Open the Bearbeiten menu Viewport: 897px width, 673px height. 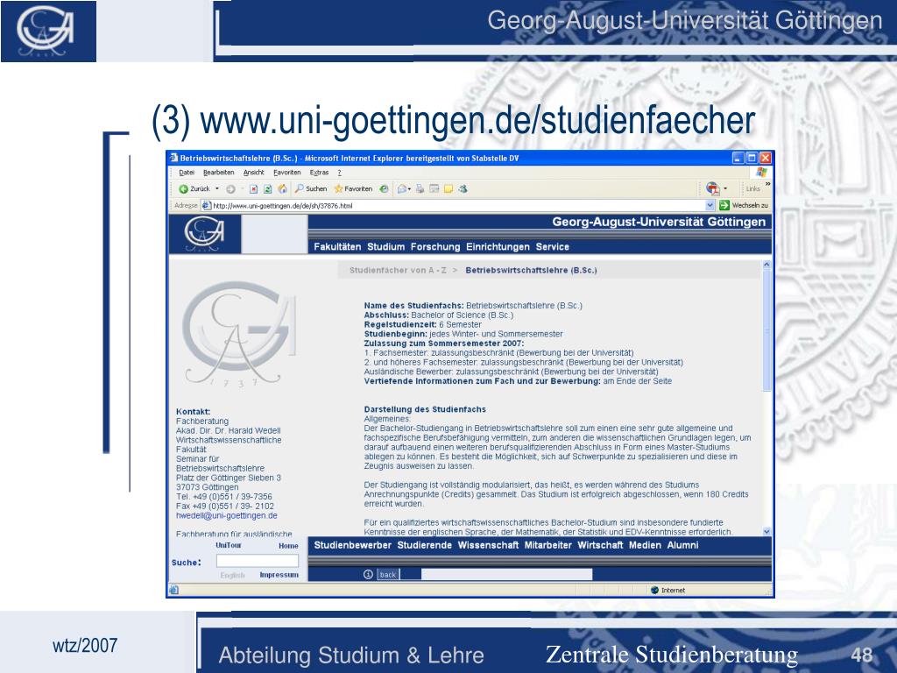point(218,173)
